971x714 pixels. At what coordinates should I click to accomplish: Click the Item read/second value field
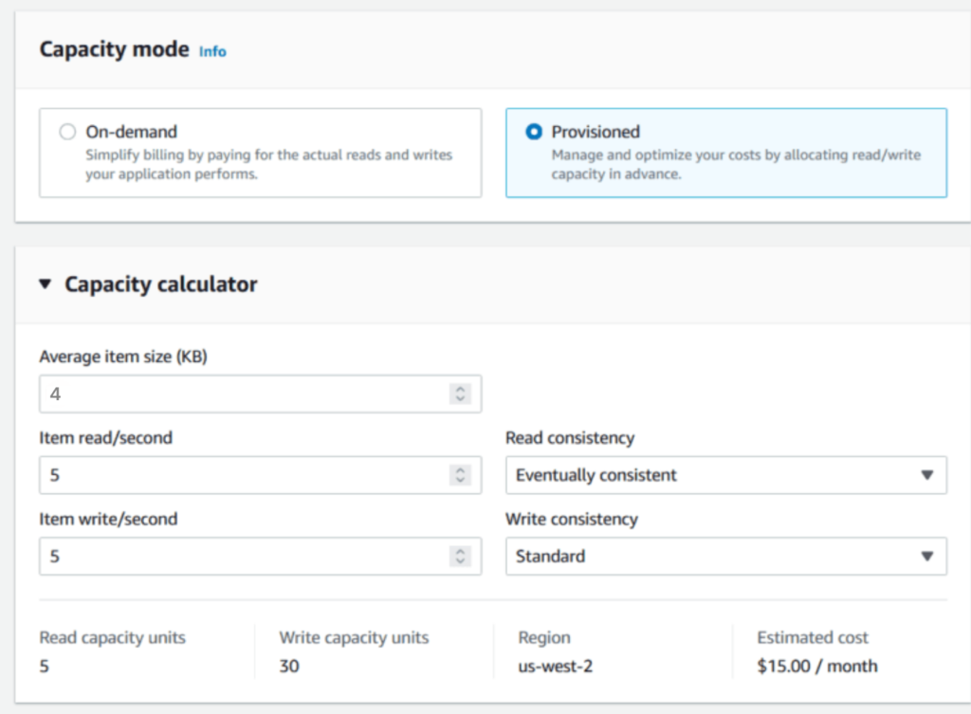237,475
